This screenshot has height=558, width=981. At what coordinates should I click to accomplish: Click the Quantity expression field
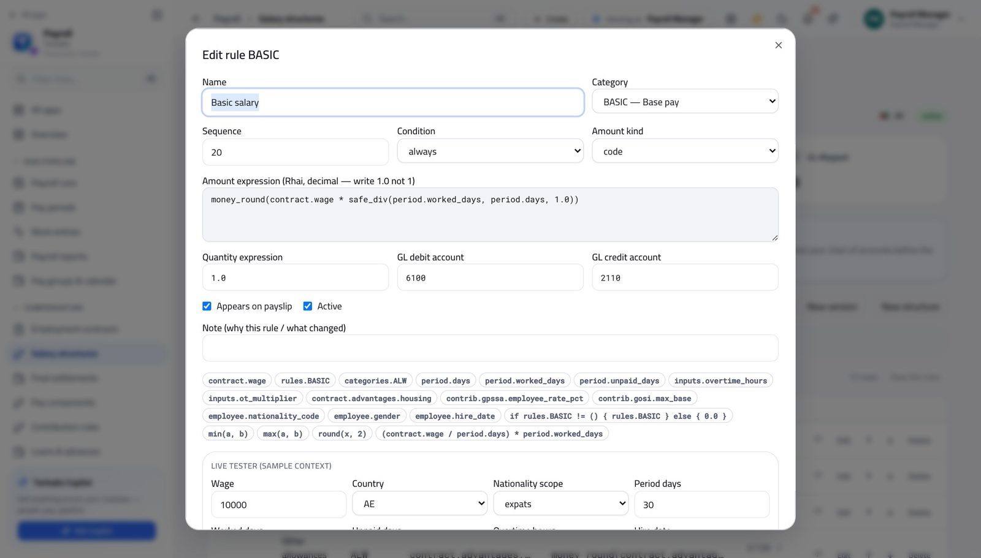point(296,277)
